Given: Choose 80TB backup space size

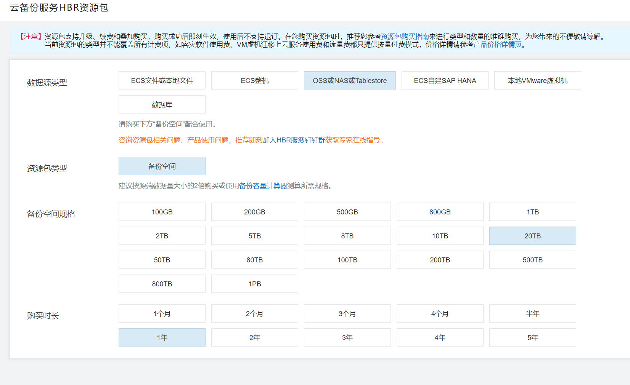Looking at the screenshot, I should click(255, 260).
